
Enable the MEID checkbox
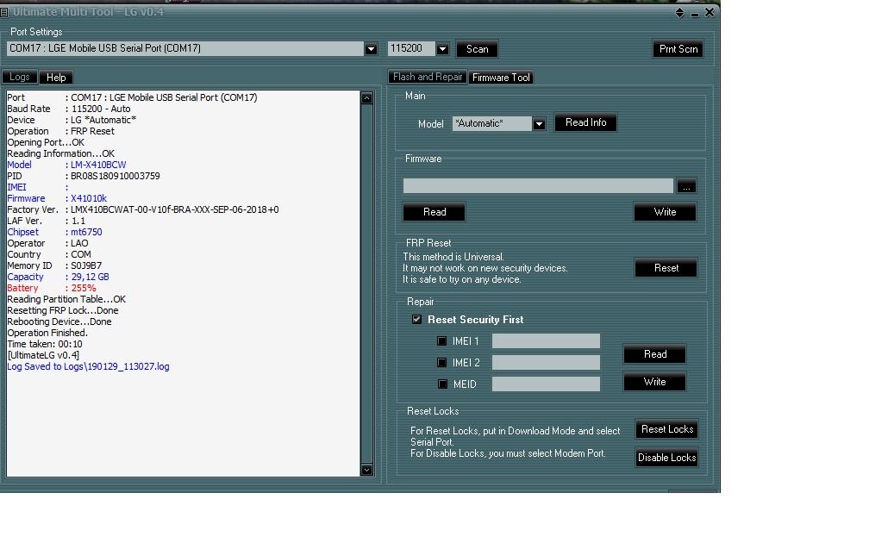(442, 384)
